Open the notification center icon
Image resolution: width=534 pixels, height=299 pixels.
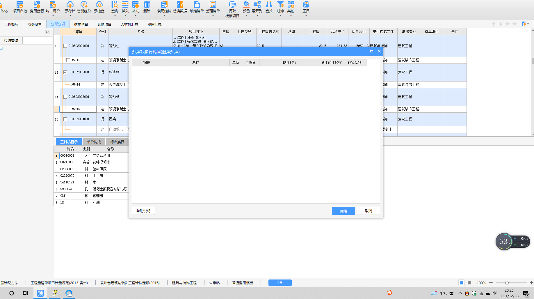[x=526, y=293]
